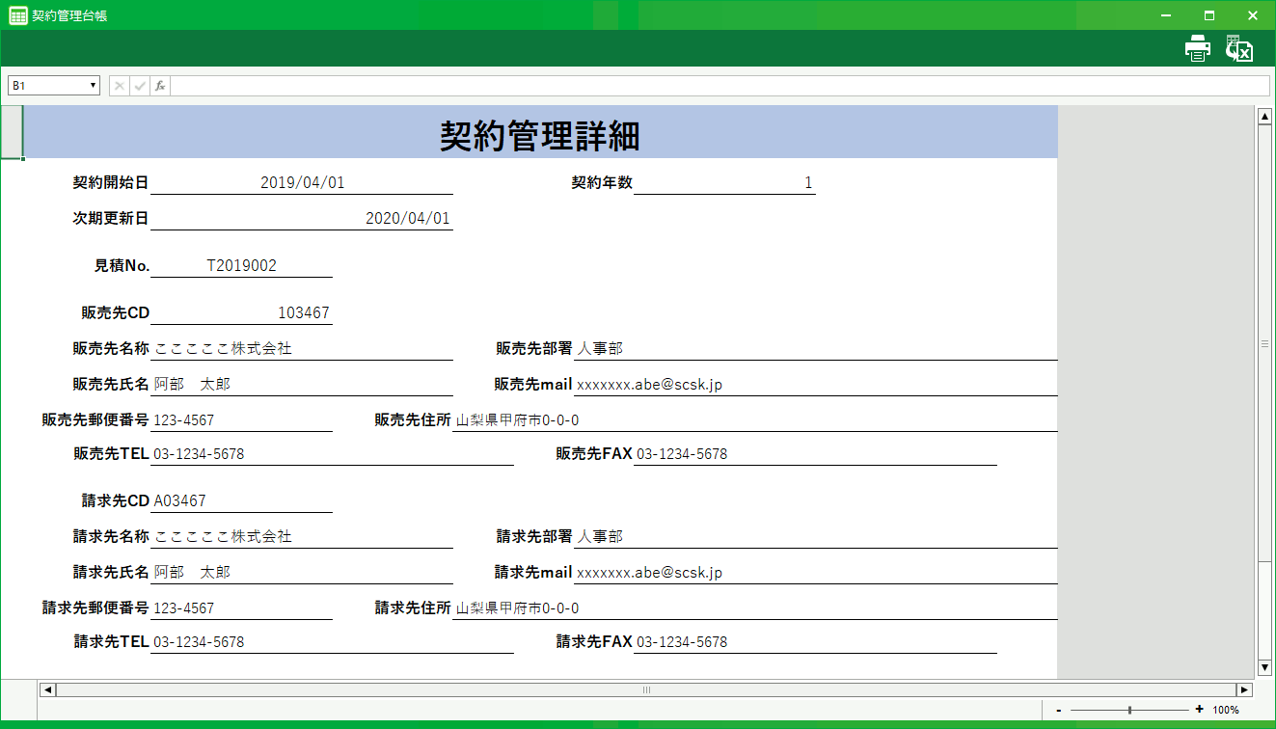Image resolution: width=1276 pixels, height=729 pixels.
Task: Click the formula bar confirm checkmark icon
Action: coord(140,86)
